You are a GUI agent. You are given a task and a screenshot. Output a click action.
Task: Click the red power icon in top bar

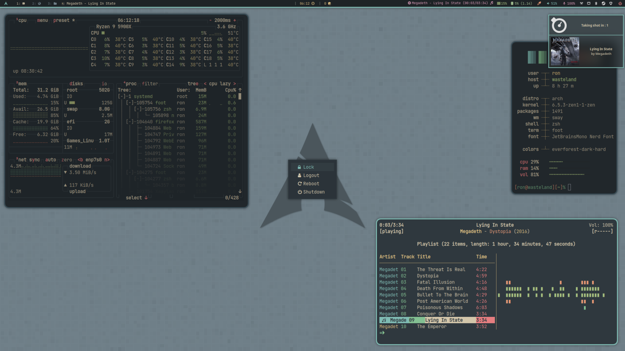(620, 3)
